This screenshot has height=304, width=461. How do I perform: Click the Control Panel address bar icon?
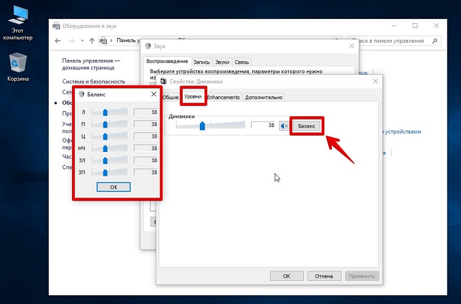click(103, 40)
